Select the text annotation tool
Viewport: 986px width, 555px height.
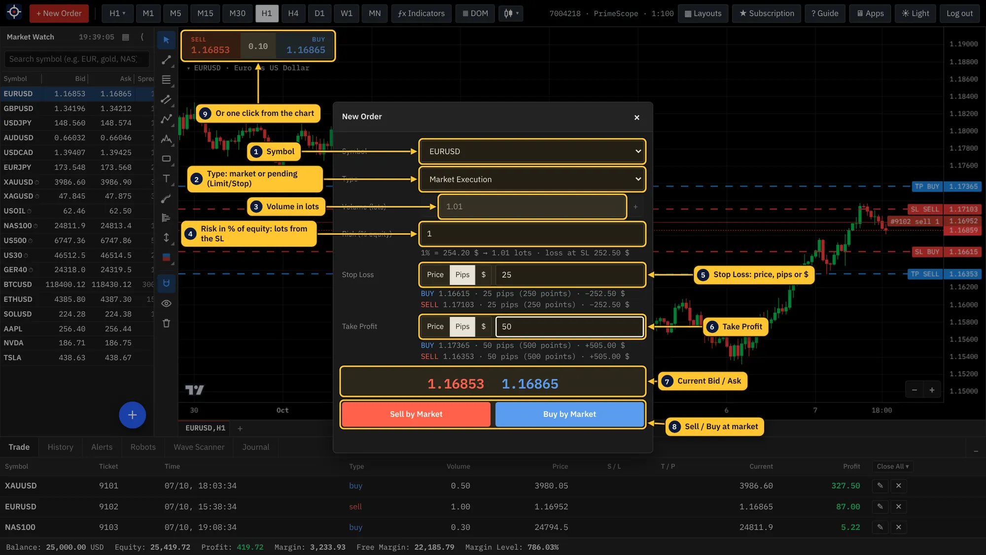166,179
